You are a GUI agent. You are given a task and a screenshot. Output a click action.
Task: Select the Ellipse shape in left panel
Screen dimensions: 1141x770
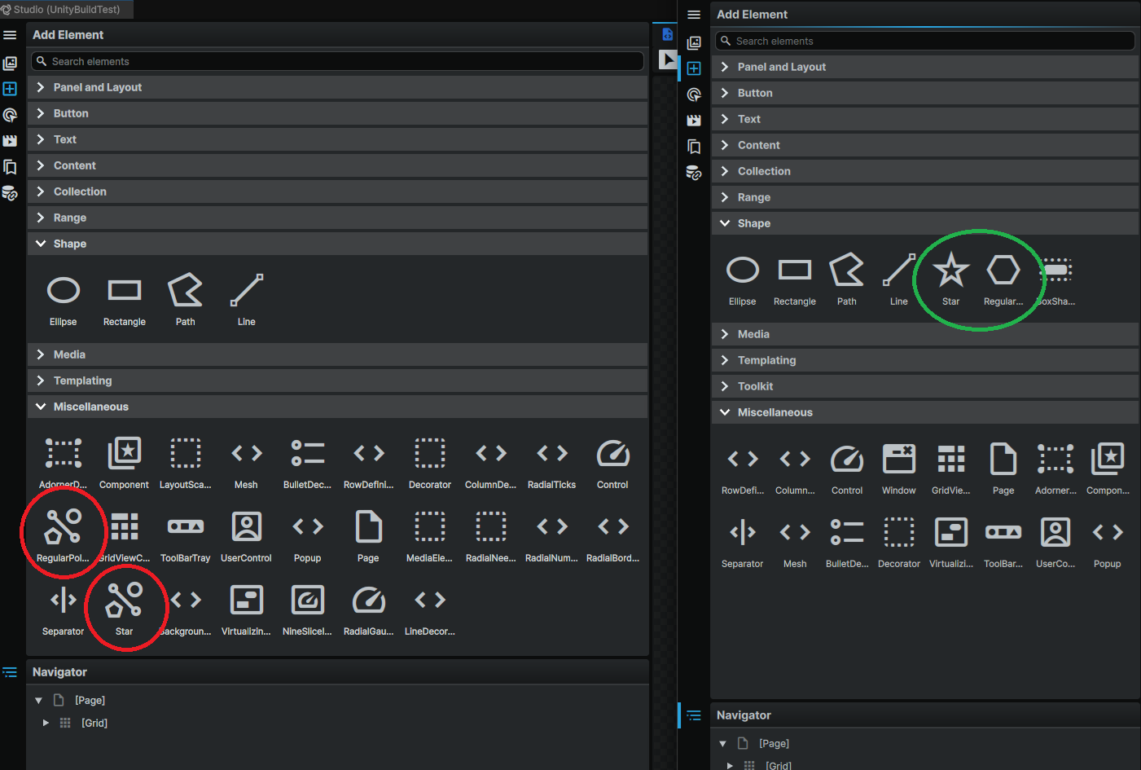(64, 299)
